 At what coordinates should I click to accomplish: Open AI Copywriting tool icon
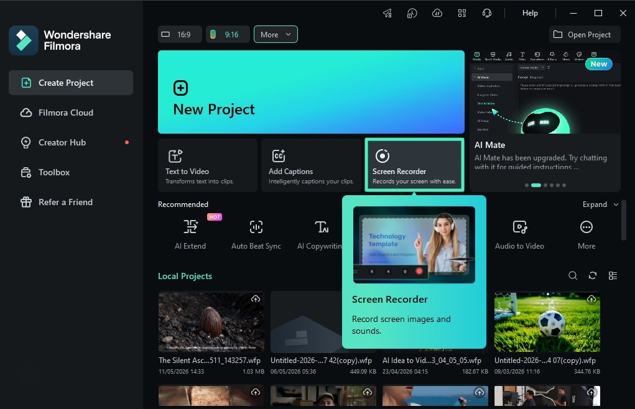(322, 227)
